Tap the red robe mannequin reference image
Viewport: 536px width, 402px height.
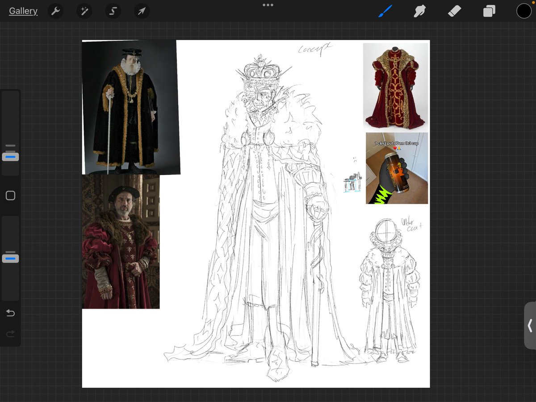tap(395, 85)
